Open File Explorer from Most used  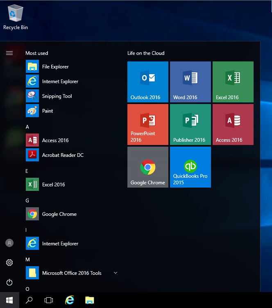[x=72, y=67]
